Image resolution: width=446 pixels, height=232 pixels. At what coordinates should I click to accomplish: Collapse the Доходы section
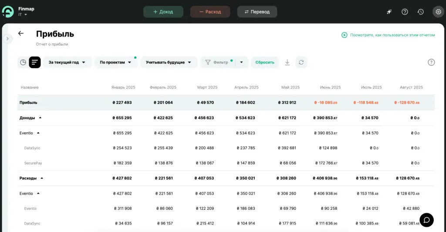(40, 118)
